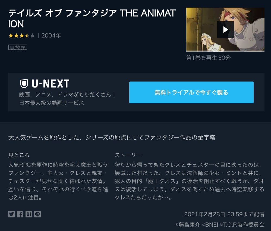Click the U-NEXT wordmark text
This screenshot has width=271, height=231.
click(51, 84)
